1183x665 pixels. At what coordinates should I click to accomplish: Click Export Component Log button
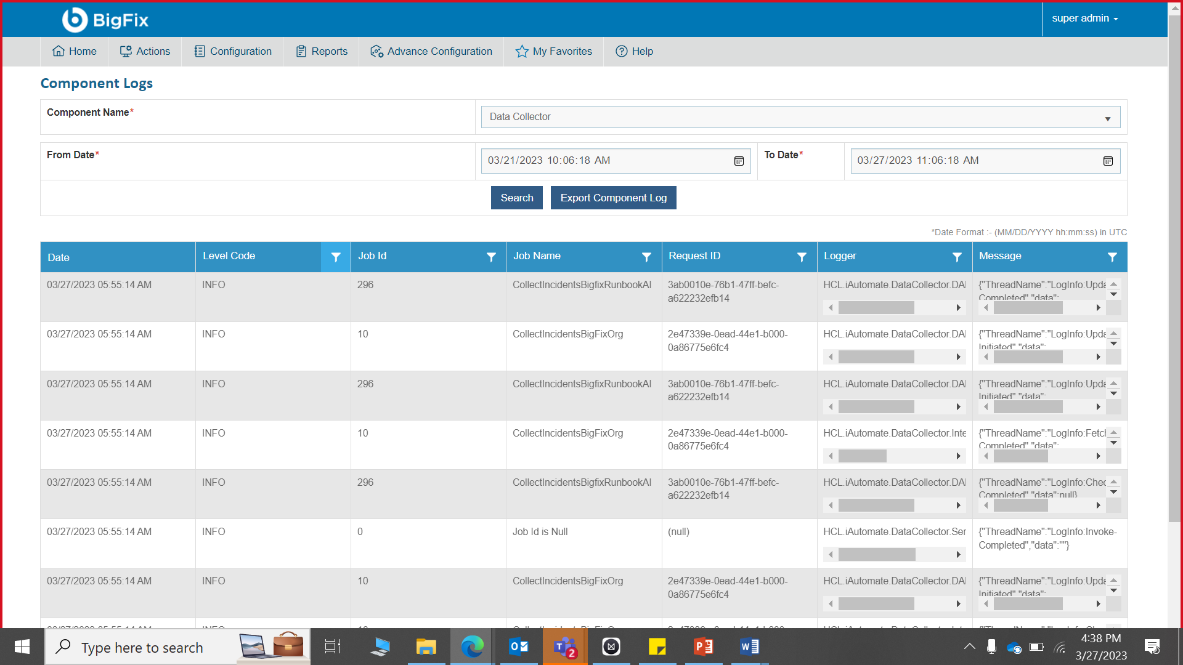tap(613, 198)
